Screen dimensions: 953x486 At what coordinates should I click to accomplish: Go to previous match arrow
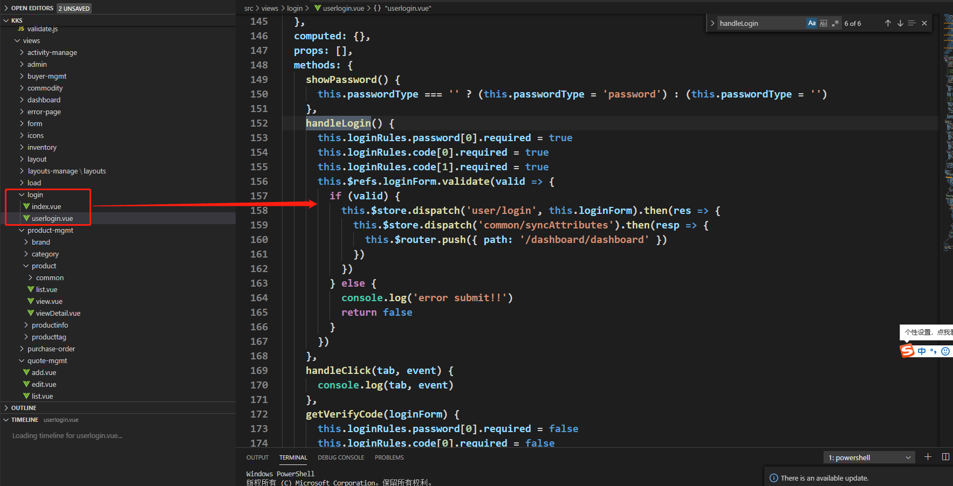click(x=888, y=23)
